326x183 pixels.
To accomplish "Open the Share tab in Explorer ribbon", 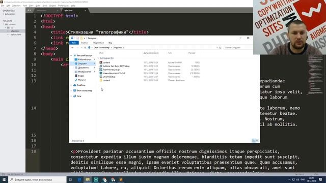I will coord(98,43).
